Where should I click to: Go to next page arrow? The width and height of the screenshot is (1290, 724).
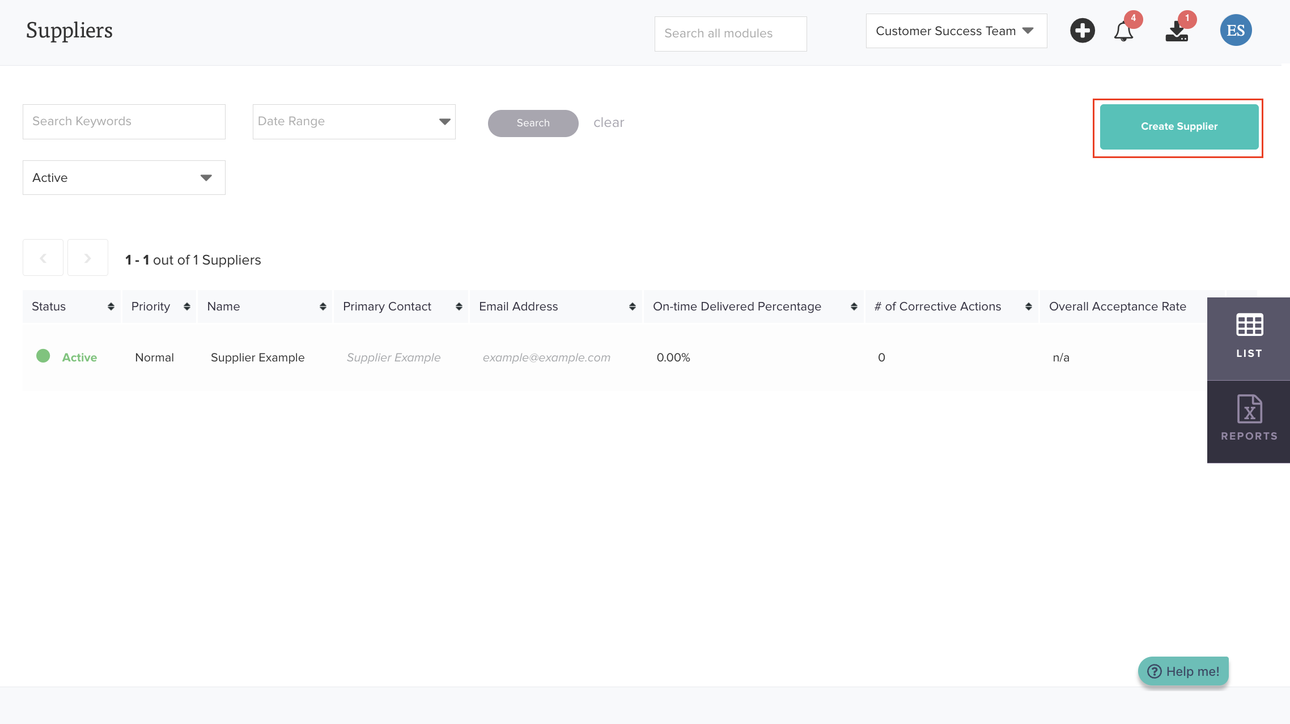pyautogui.click(x=87, y=258)
